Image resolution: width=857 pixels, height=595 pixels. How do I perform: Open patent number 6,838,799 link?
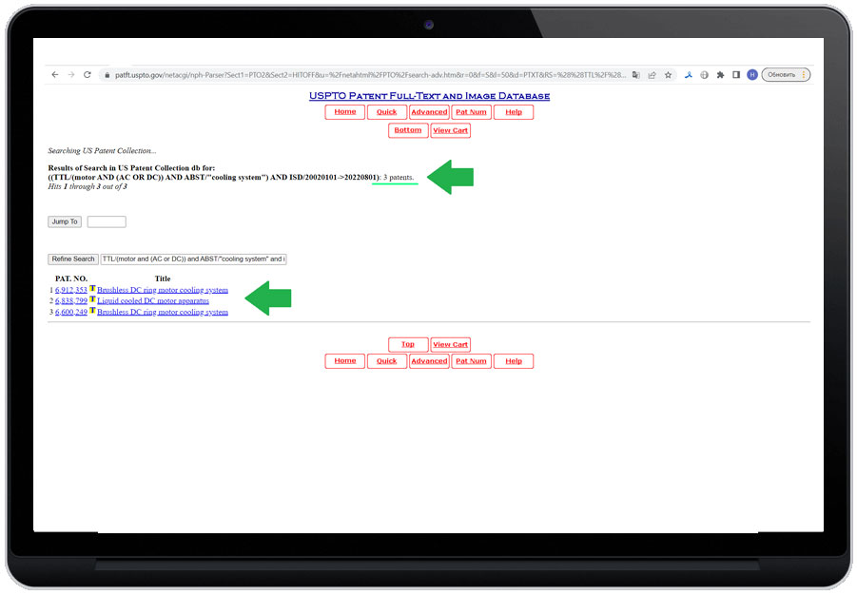[71, 300]
